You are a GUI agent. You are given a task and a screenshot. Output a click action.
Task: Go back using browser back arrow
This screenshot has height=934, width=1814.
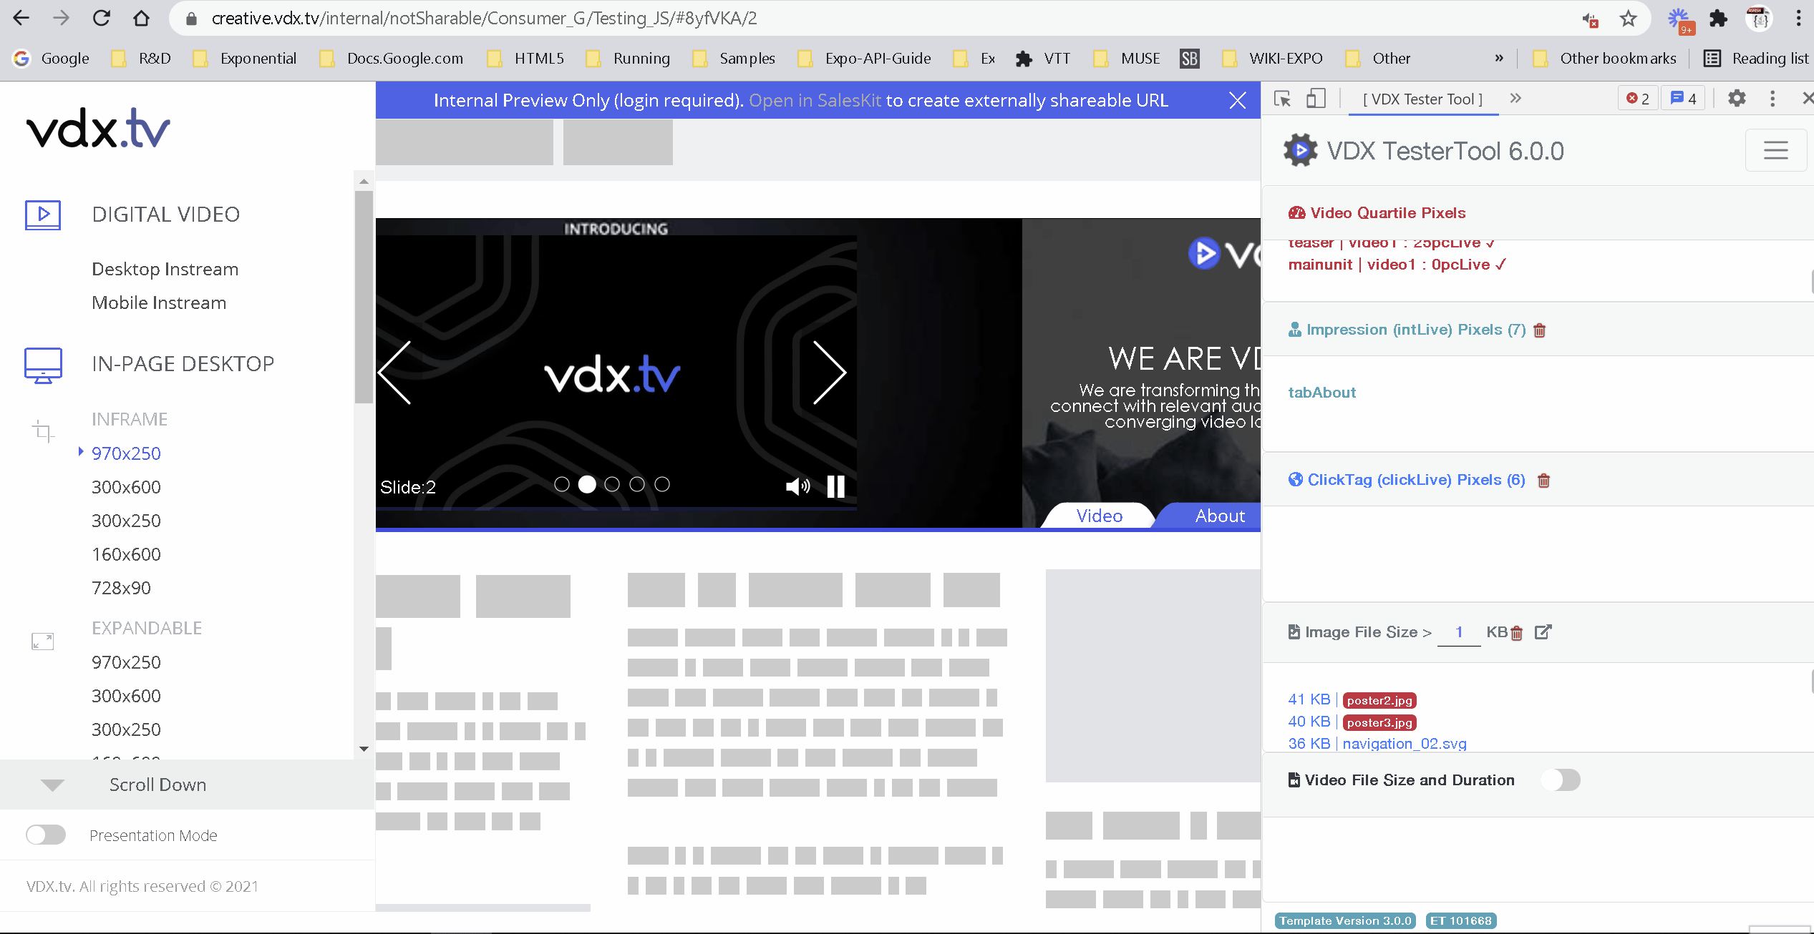tap(21, 19)
